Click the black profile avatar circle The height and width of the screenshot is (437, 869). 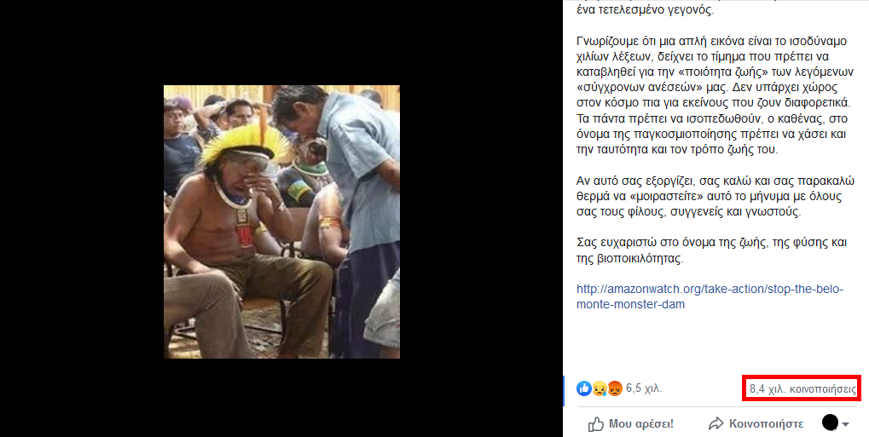[830, 423]
